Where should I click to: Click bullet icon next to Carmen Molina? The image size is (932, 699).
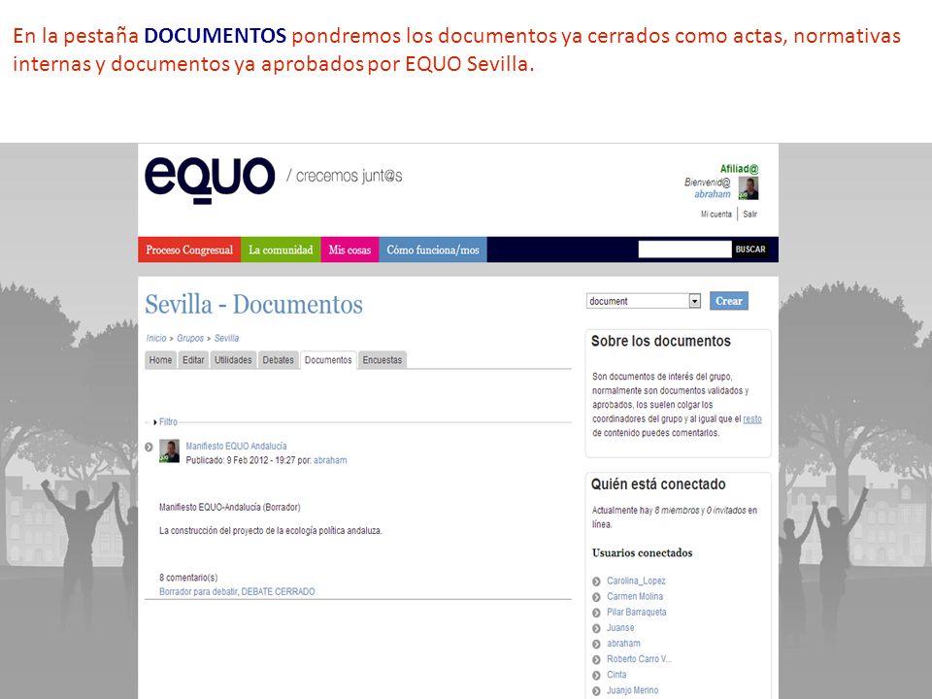tap(596, 597)
